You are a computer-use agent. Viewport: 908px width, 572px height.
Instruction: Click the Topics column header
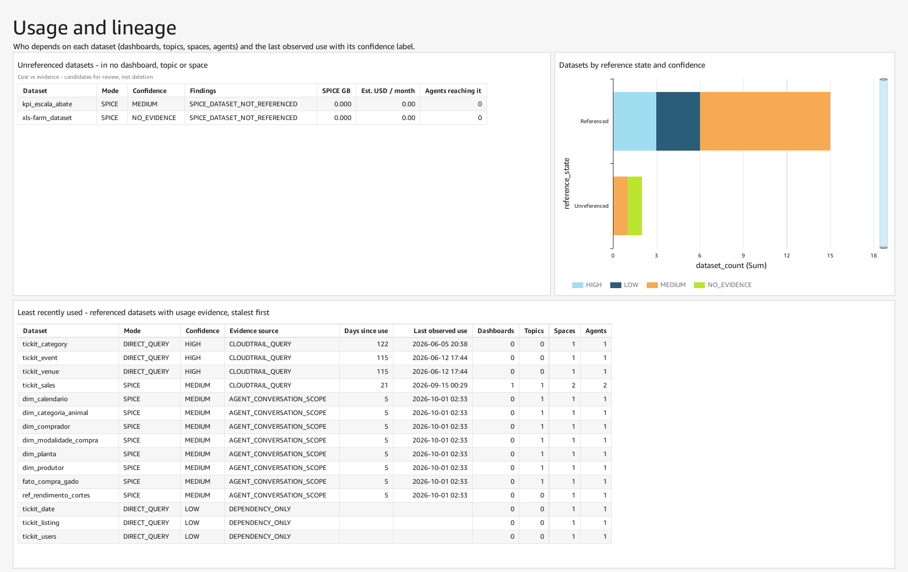[x=534, y=331]
